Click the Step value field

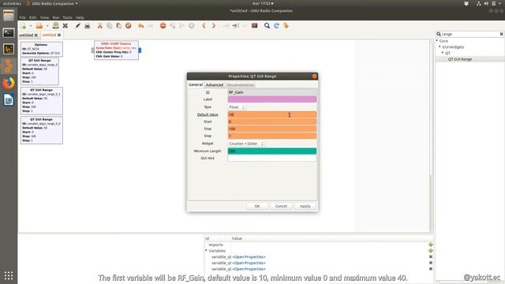[x=272, y=136]
